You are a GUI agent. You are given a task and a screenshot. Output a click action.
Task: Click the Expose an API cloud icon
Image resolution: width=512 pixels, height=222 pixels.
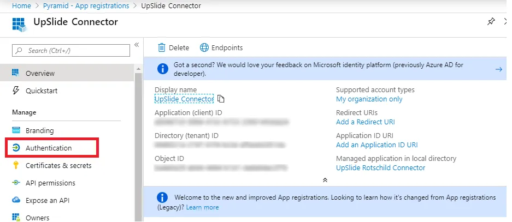tap(16, 200)
